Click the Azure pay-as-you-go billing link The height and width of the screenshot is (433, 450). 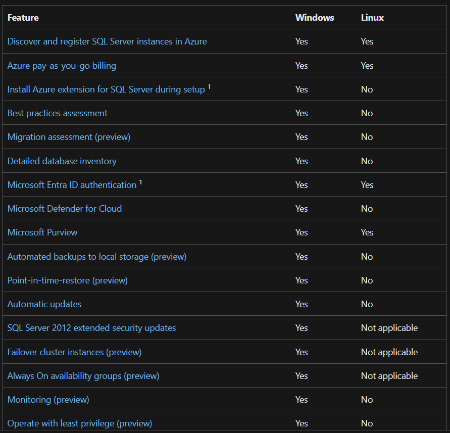[62, 66]
